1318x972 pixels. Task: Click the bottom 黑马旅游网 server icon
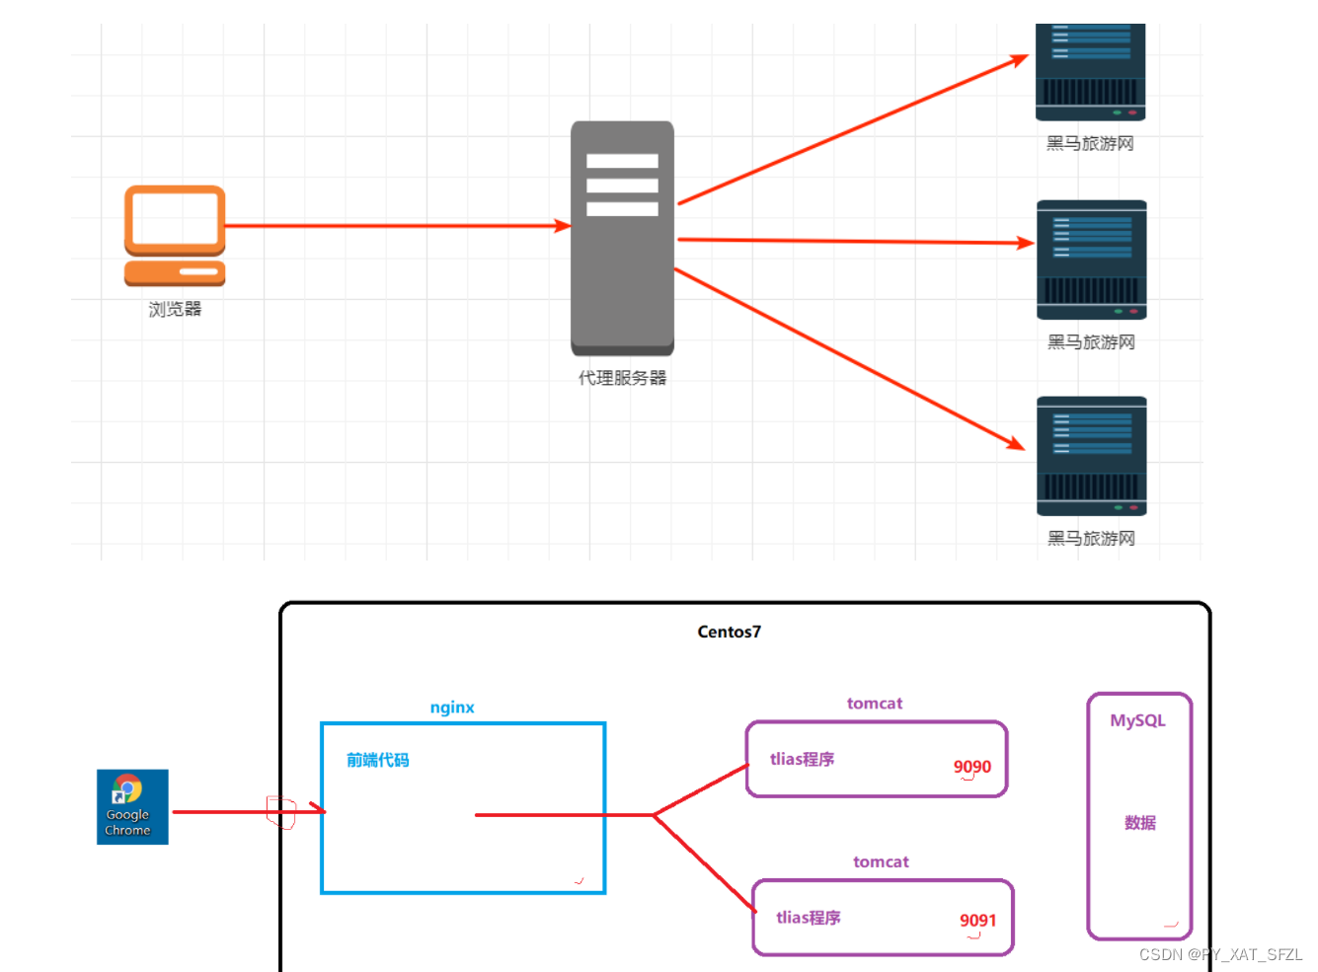pyautogui.click(x=1091, y=456)
